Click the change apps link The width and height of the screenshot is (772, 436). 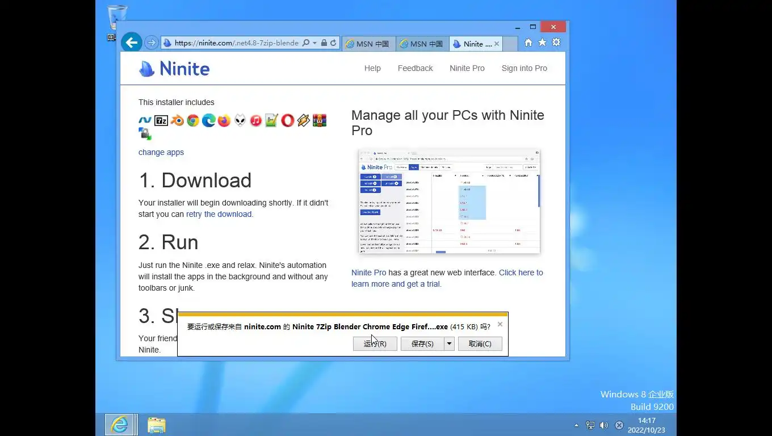tap(161, 152)
